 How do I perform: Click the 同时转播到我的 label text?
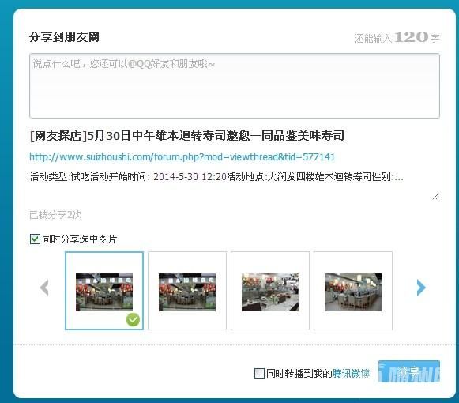(299, 374)
